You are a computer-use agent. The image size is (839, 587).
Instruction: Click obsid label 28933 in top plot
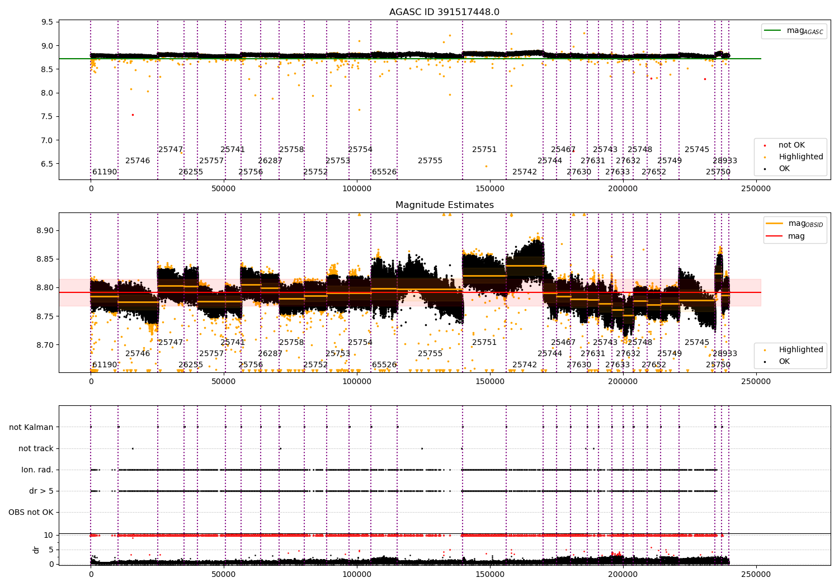pos(725,161)
